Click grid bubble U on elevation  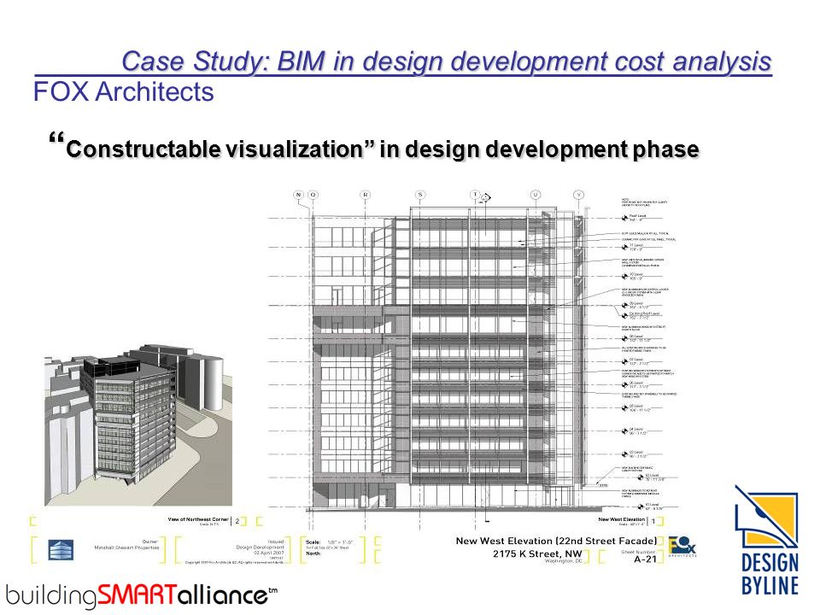(536, 195)
